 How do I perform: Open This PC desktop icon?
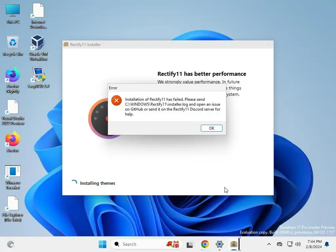13,13
